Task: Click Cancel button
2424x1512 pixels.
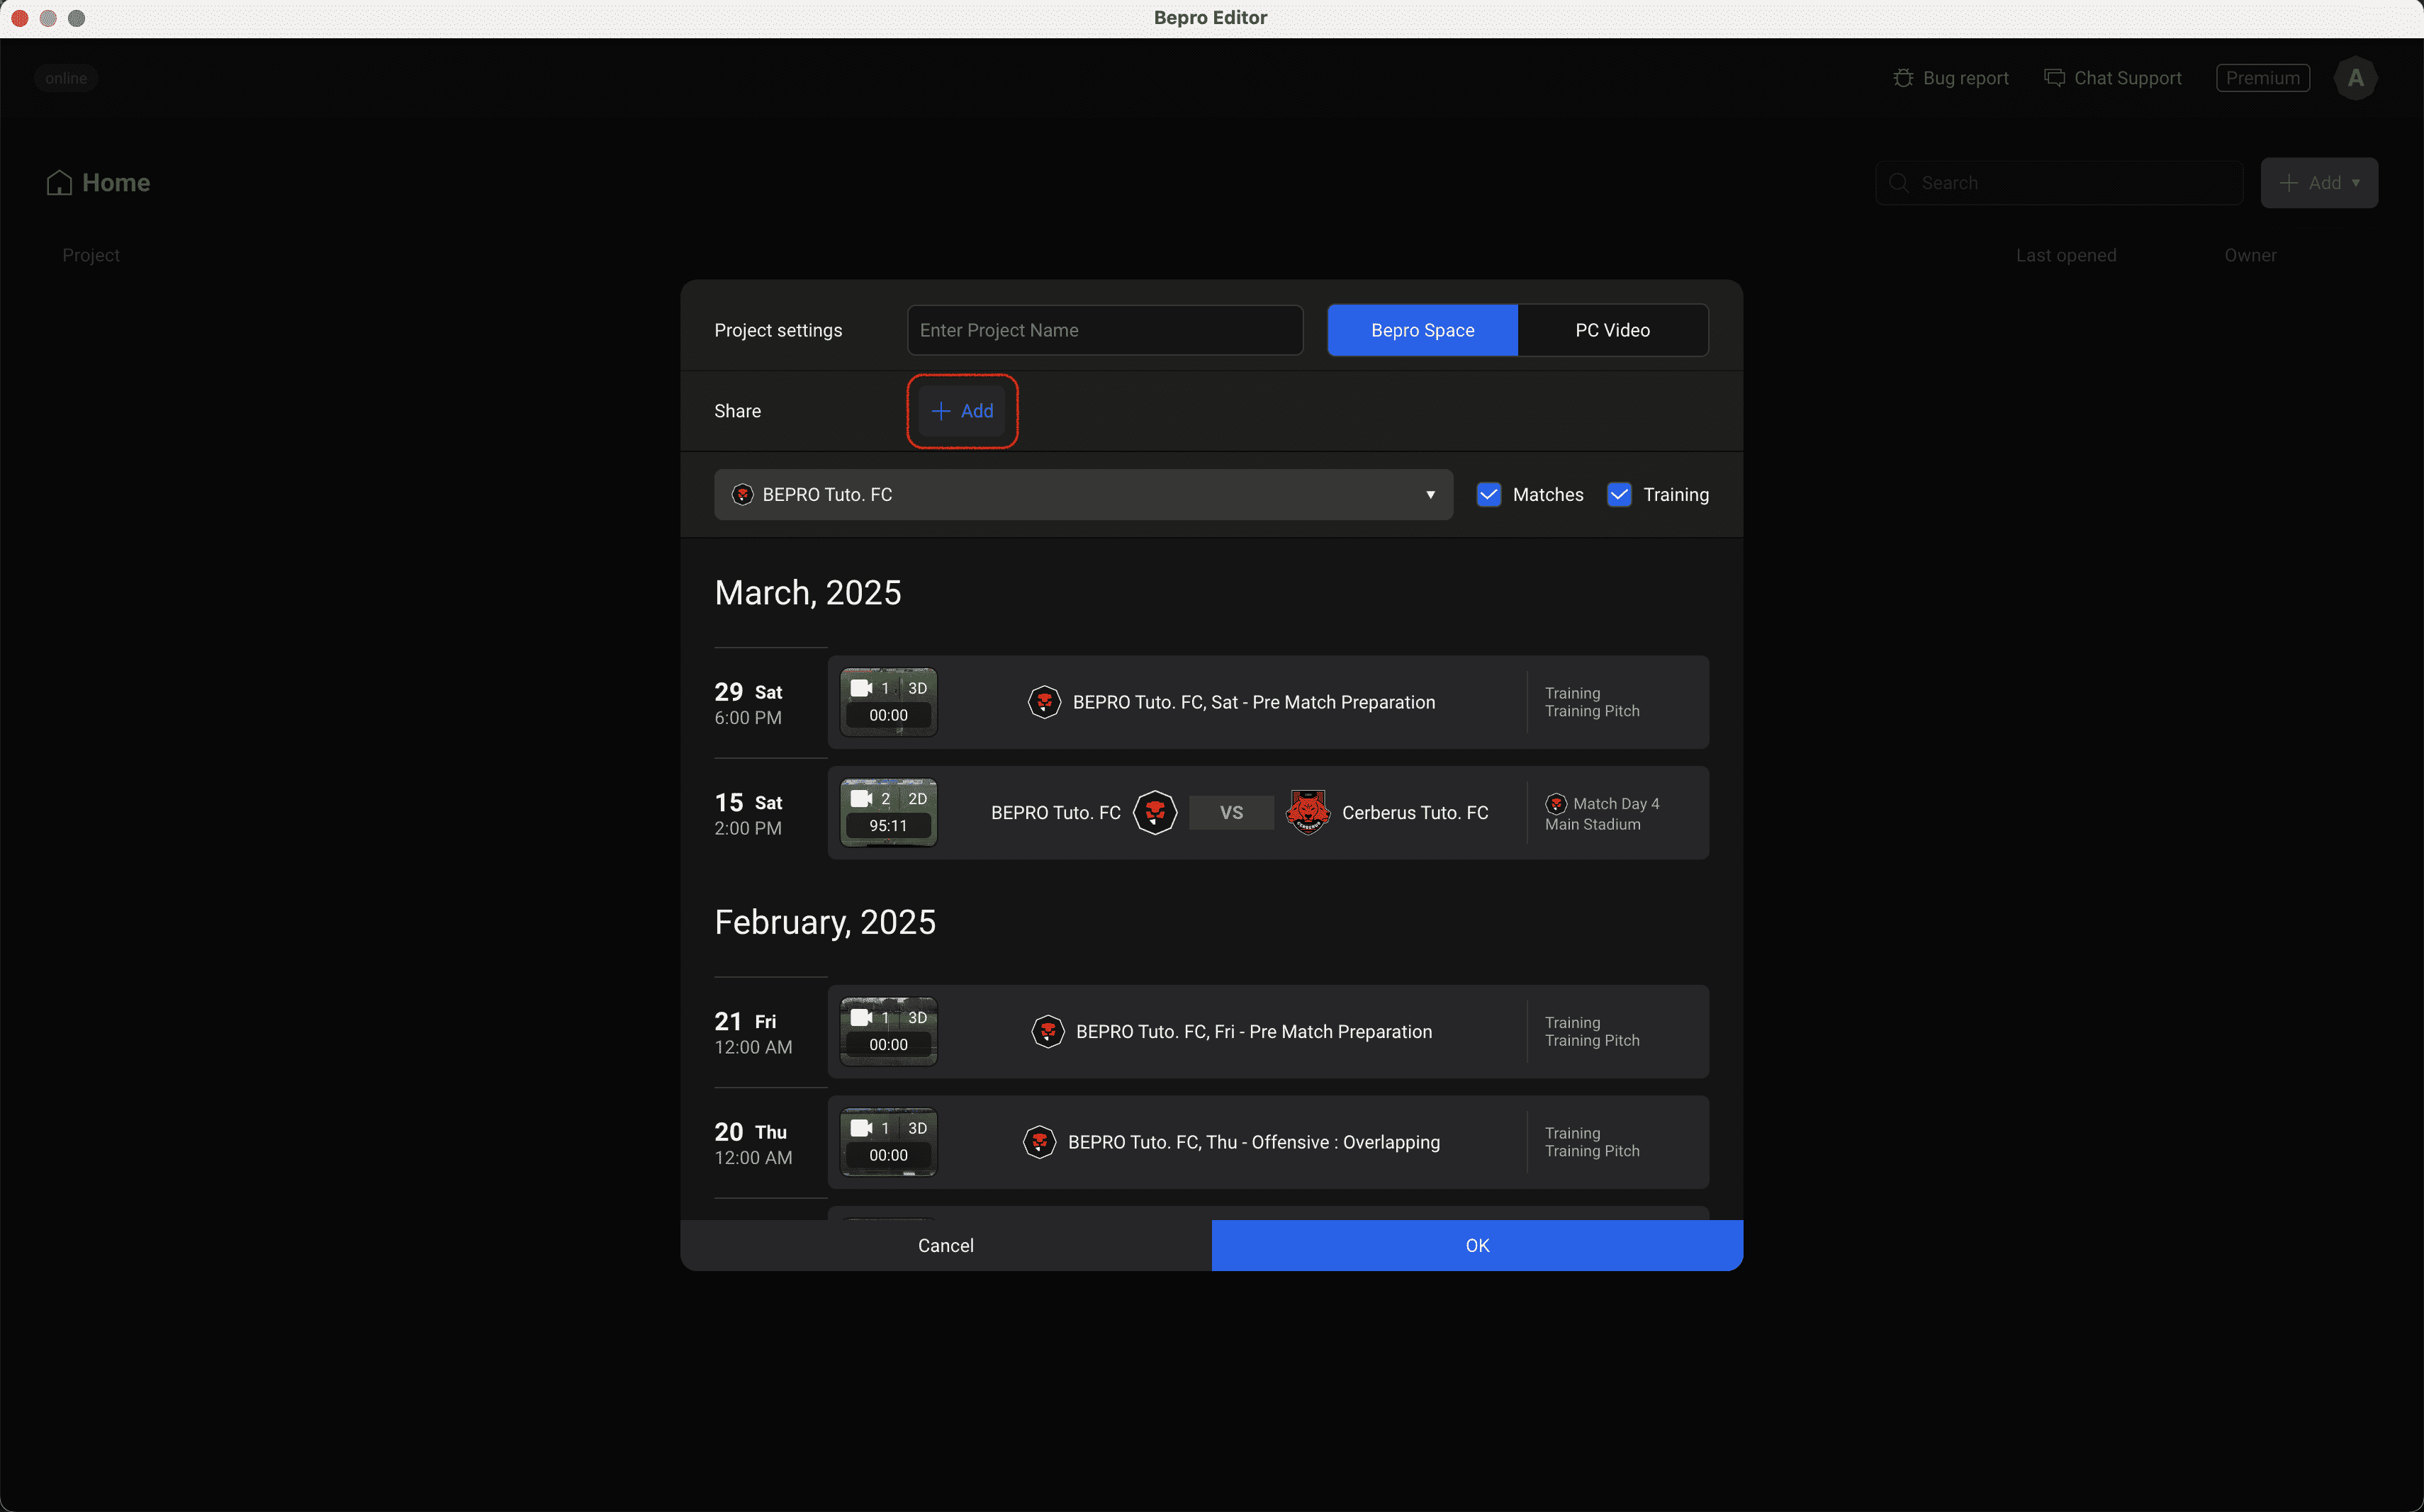Action: 946,1245
